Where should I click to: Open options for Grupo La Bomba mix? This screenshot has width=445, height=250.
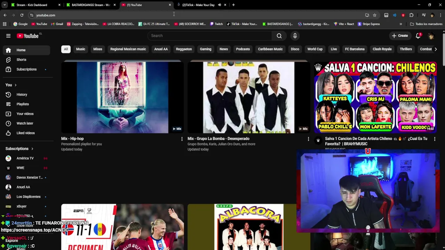[x=308, y=139]
